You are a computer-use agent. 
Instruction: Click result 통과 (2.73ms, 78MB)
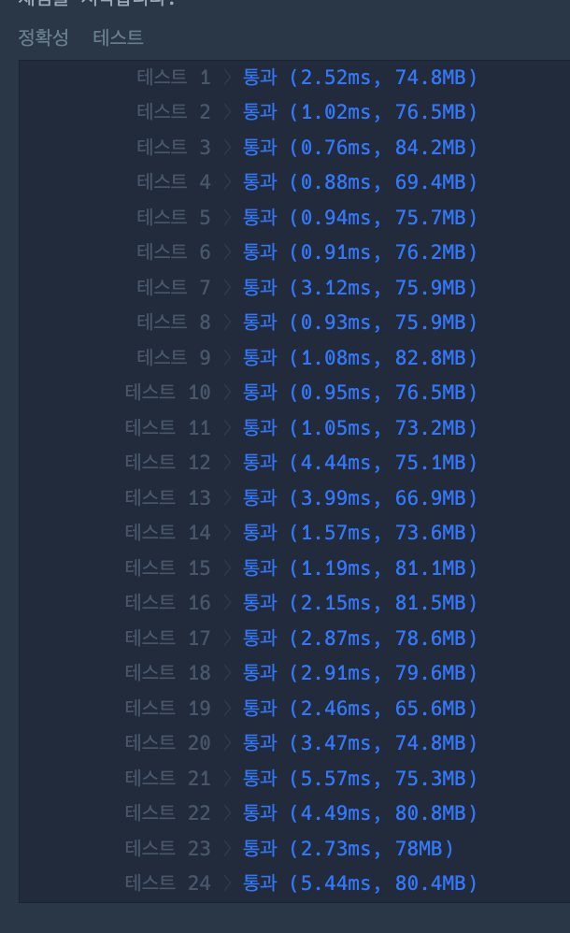click(348, 848)
